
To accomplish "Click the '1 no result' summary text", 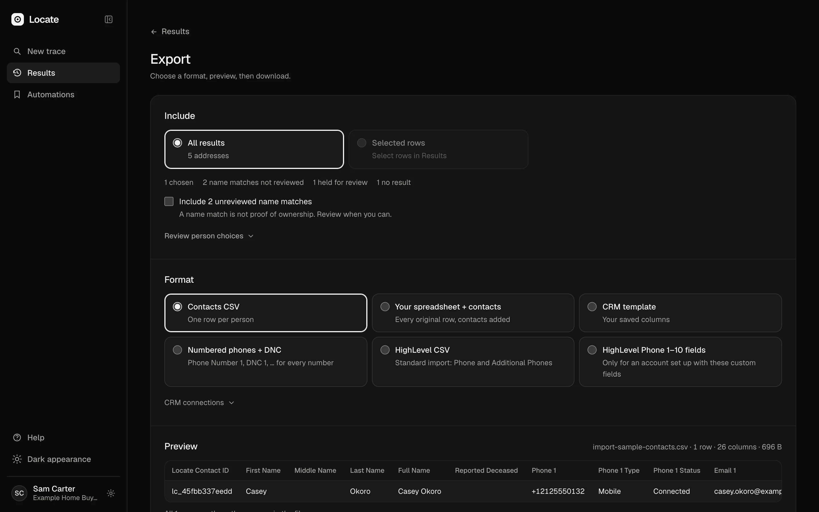I will pos(394,183).
